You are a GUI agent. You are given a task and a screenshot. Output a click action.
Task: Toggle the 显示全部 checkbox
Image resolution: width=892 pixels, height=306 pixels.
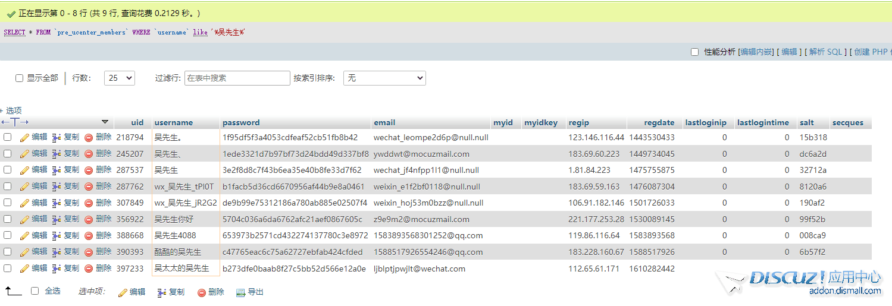pos(19,78)
